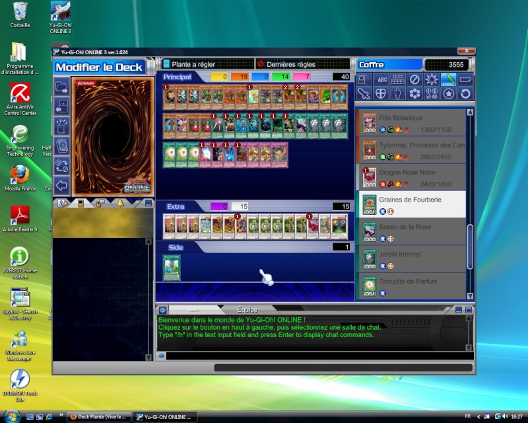The width and height of the screenshot is (528, 423).
Task: Click the card description scroll down arrow
Action: 148,357
